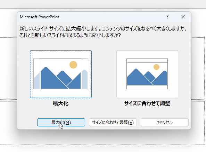This screenshot has width=206, height=152.
Task: Click the Microsoft PowerPoint dialog title bar
Action: [x=92, y=17]
